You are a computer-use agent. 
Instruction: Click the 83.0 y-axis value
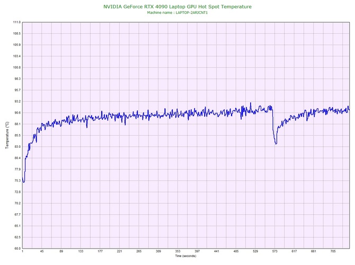click(17, 147)
